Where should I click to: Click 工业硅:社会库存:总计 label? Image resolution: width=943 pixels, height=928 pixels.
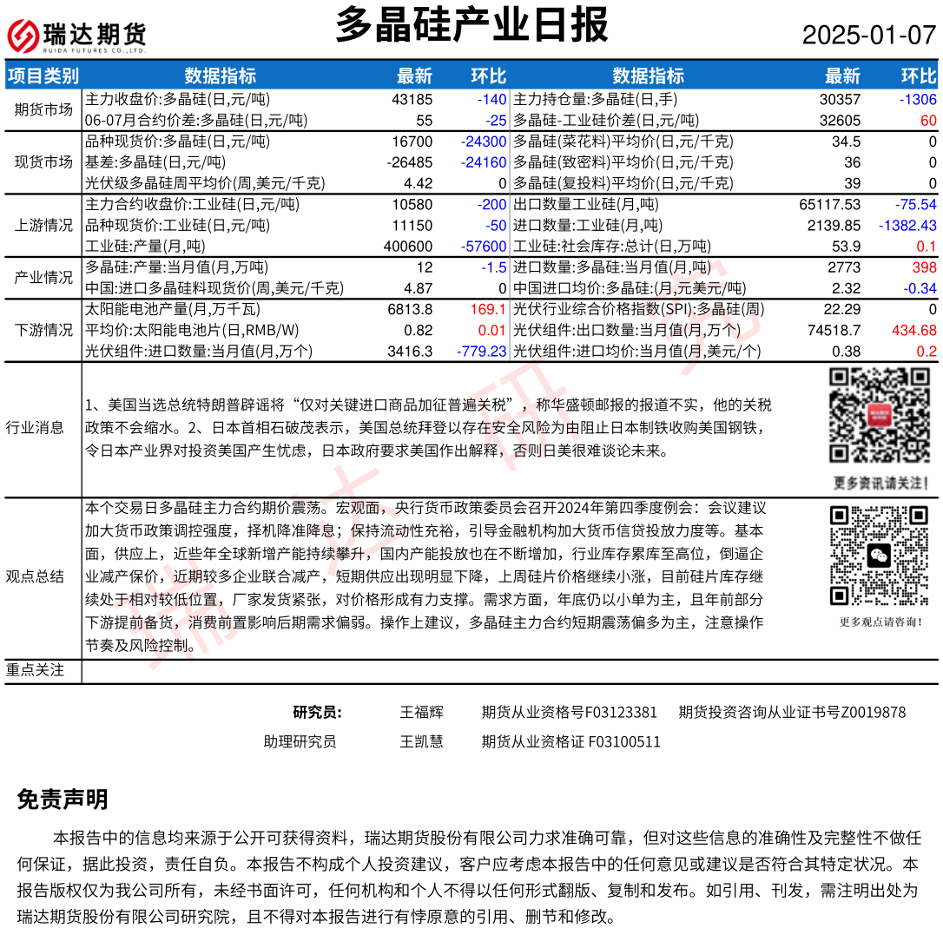tap(611, 247)
